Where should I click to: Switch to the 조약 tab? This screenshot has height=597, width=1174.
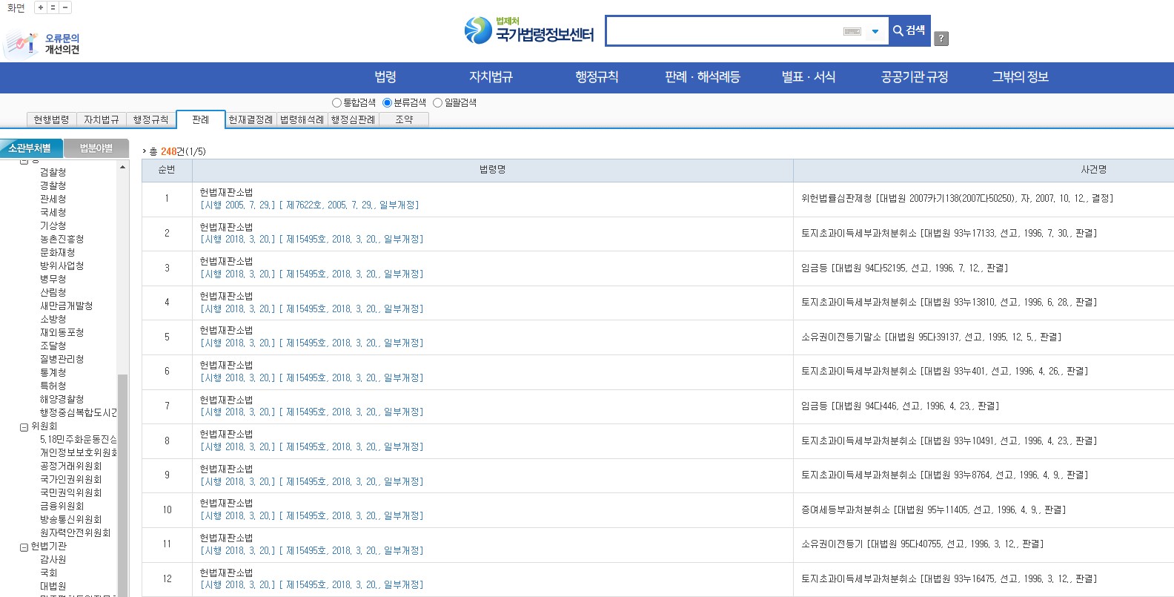[x=404, y=119]
